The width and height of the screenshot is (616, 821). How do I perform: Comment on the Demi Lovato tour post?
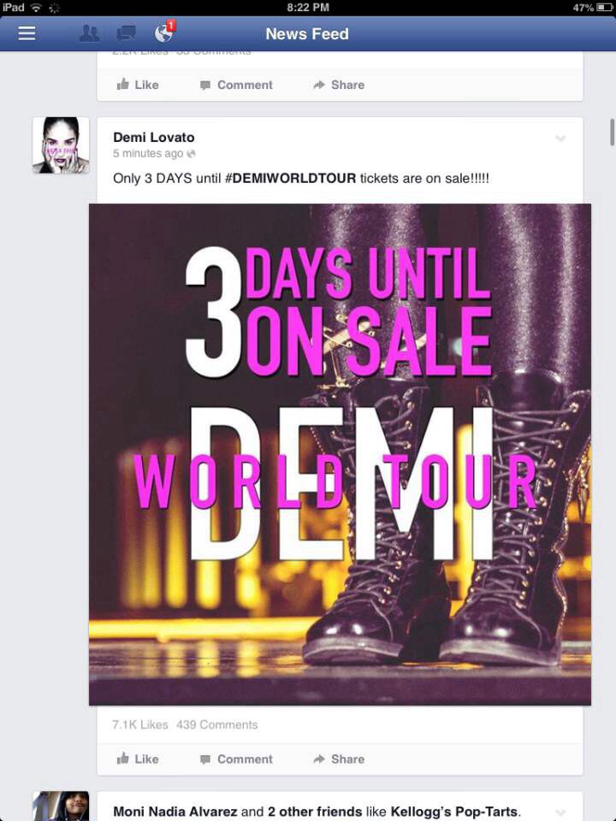tap(236, 759)
